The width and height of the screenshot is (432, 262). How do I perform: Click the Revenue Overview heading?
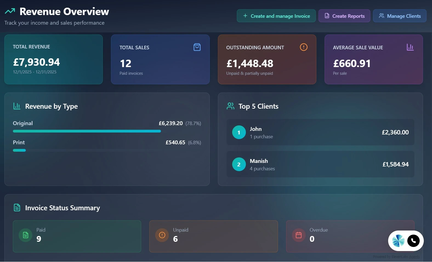tap(64, 11)
